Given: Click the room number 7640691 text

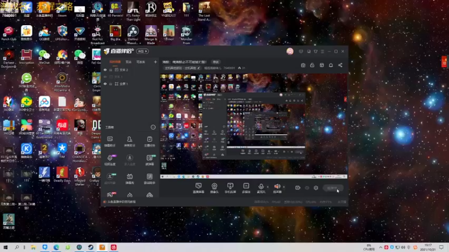Looking at the screenshot, I should coord(229,68).
